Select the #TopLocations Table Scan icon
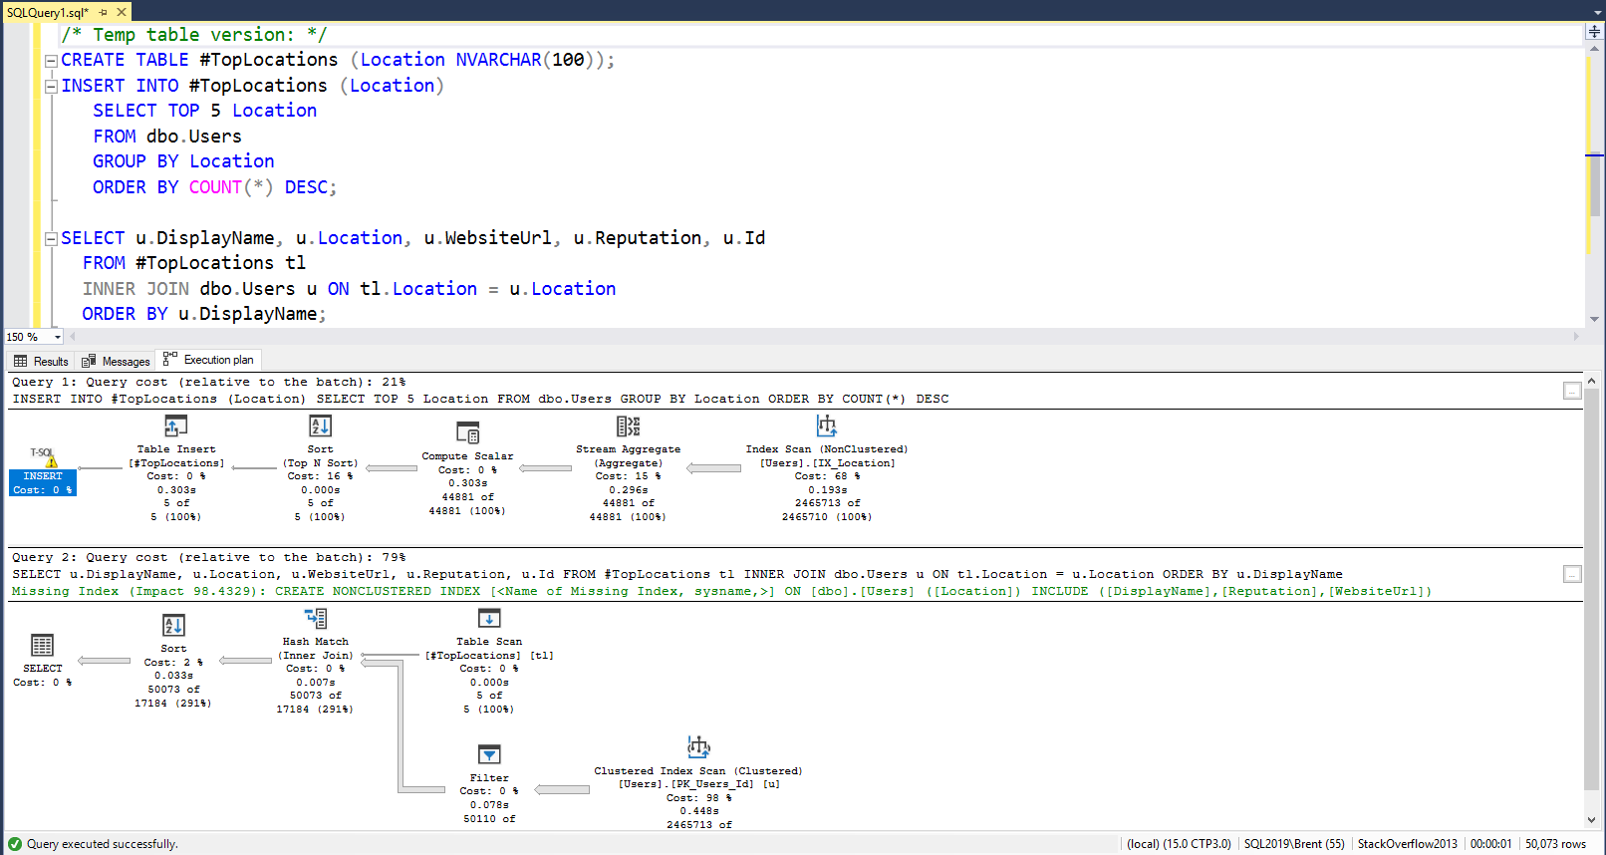This screenshot has height=855, width=1606. click(x=489, y=619)
